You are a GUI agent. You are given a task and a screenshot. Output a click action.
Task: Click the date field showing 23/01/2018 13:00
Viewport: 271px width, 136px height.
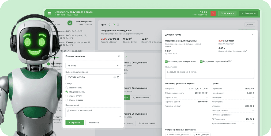click(93, 77)
